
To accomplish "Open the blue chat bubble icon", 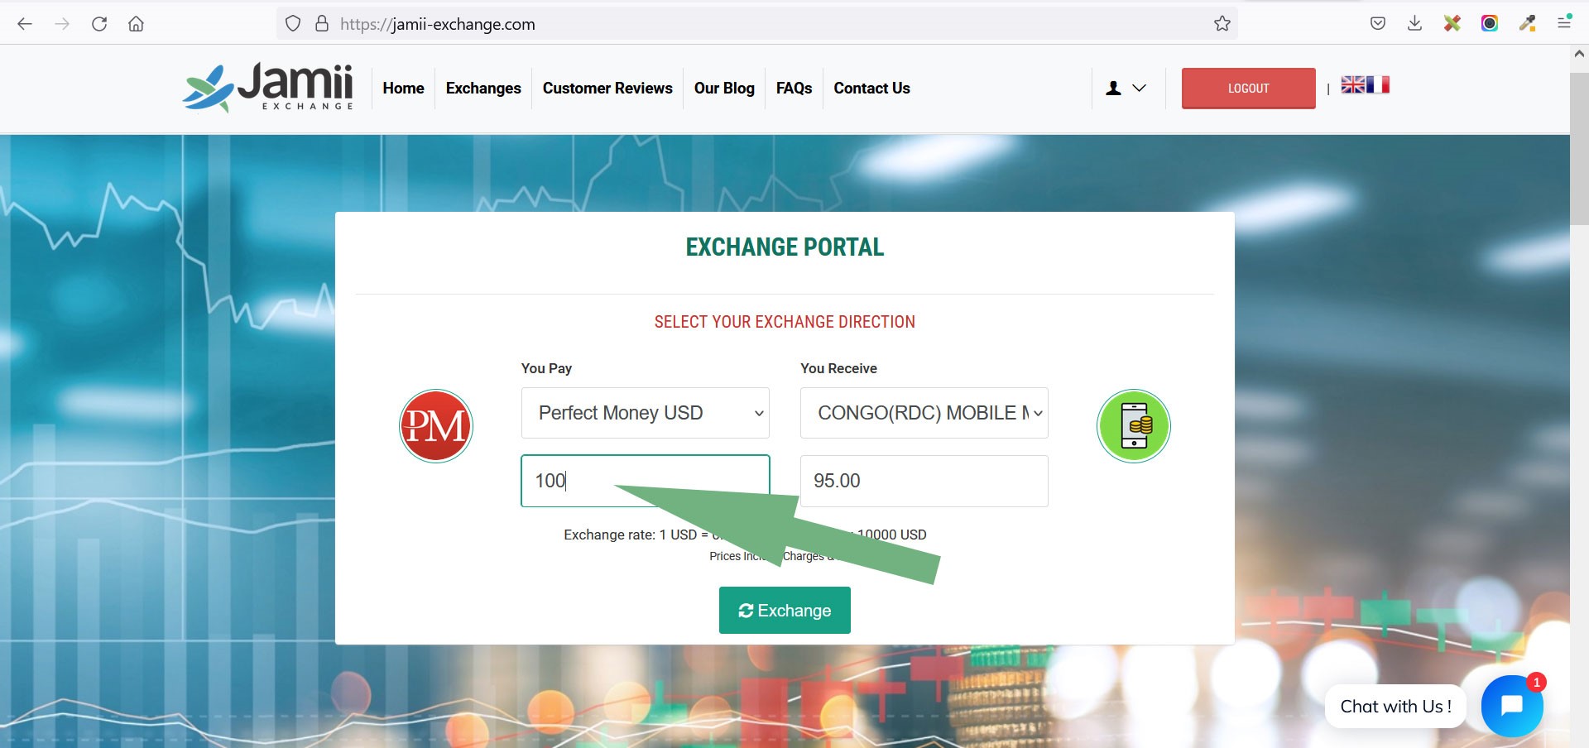I will coord(1512,706).
